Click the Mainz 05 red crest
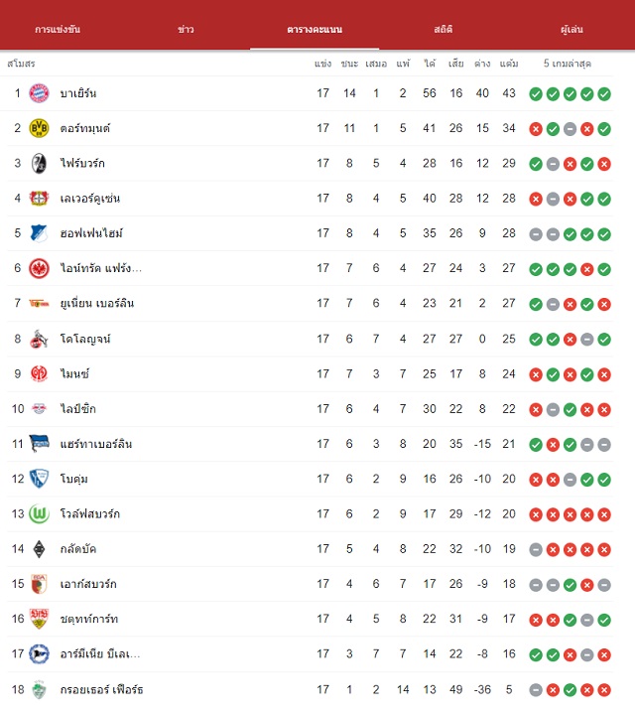 tap(39, 373)
